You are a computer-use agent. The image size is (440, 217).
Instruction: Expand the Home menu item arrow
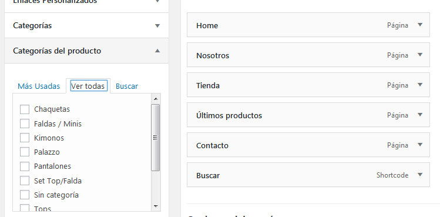[x=420, y=25]
